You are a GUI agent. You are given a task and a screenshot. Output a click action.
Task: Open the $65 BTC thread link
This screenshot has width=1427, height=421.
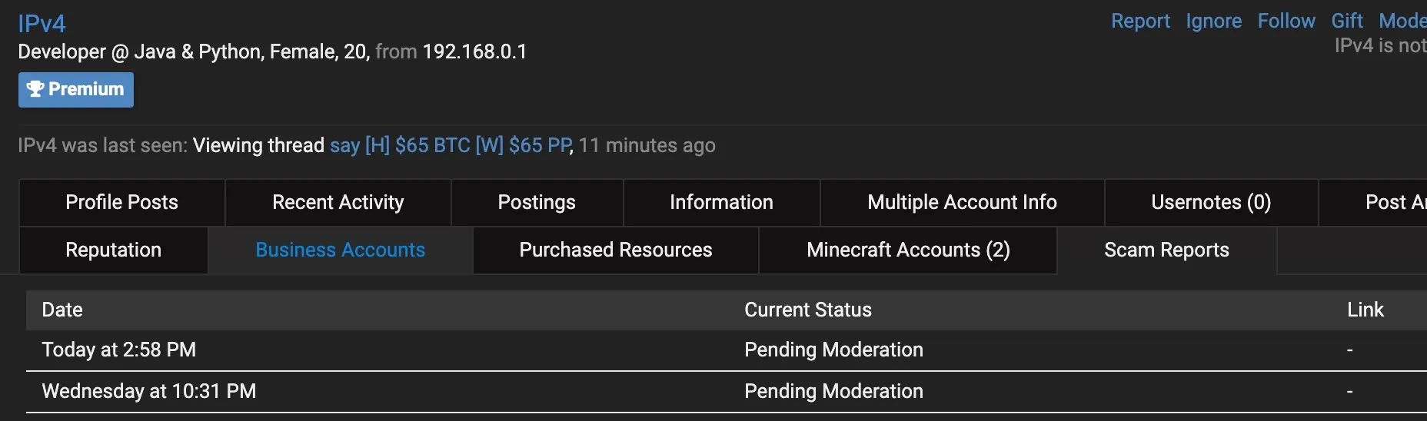(x=451, y=145)
